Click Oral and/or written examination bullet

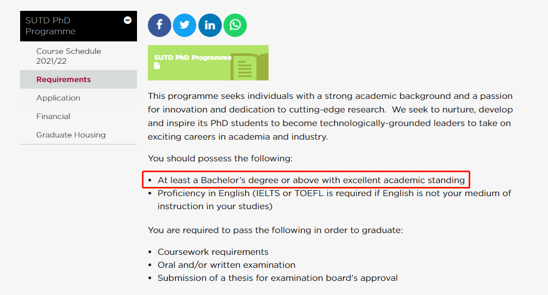227,265
